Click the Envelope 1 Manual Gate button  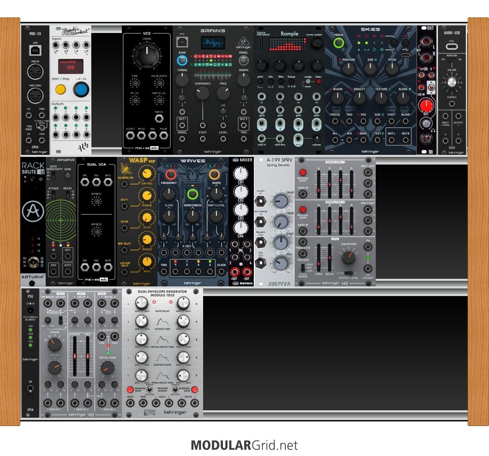[303, 173]
